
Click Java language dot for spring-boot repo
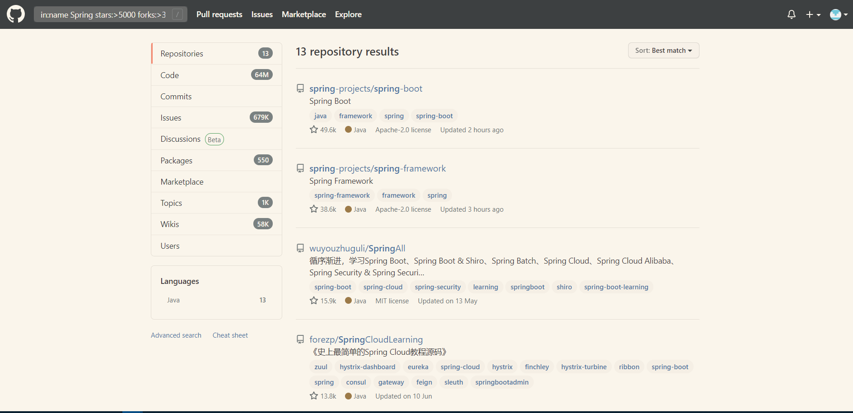[x=348, y=130]
